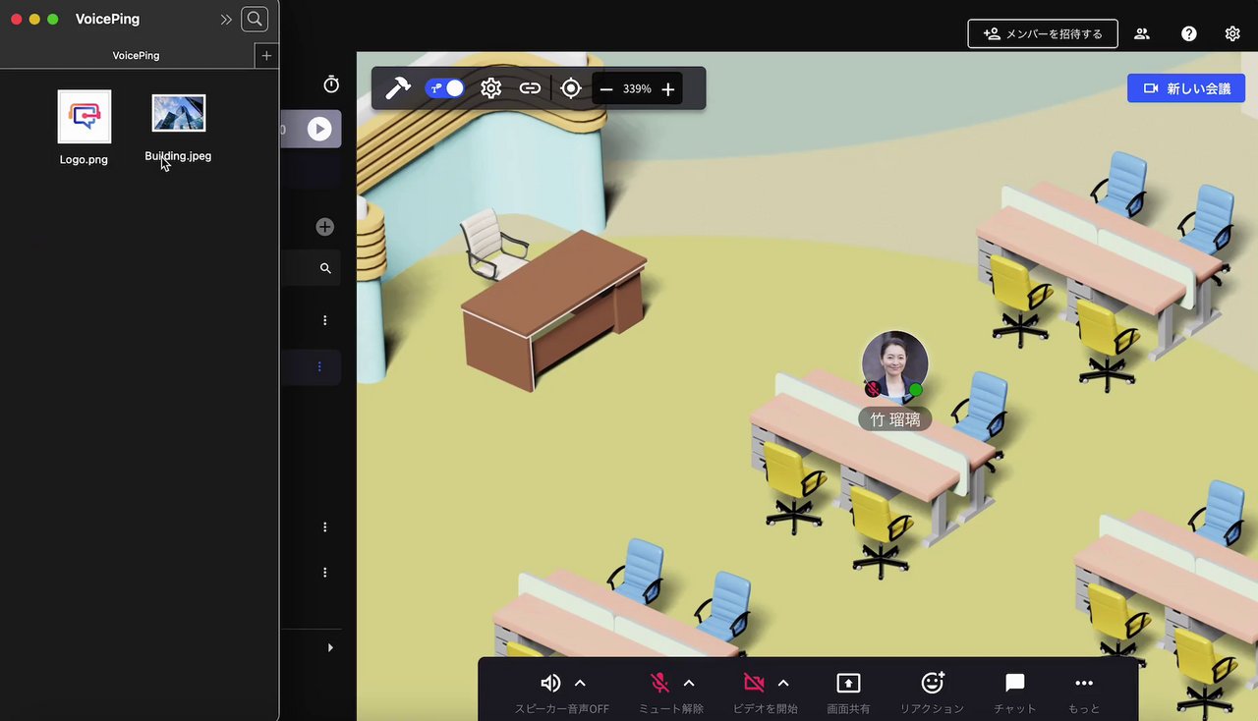Select the VoicePing Finder tab
The width and height of the screenshot is (1258, 721).
[136, 56]
